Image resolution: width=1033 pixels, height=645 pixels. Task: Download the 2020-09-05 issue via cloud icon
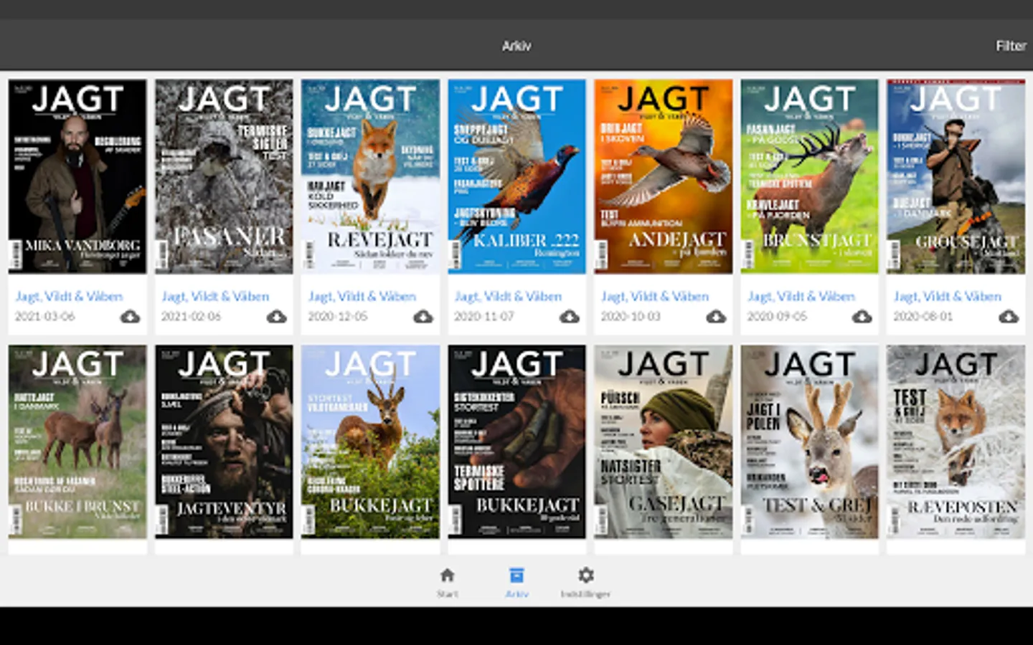[862, 316]
